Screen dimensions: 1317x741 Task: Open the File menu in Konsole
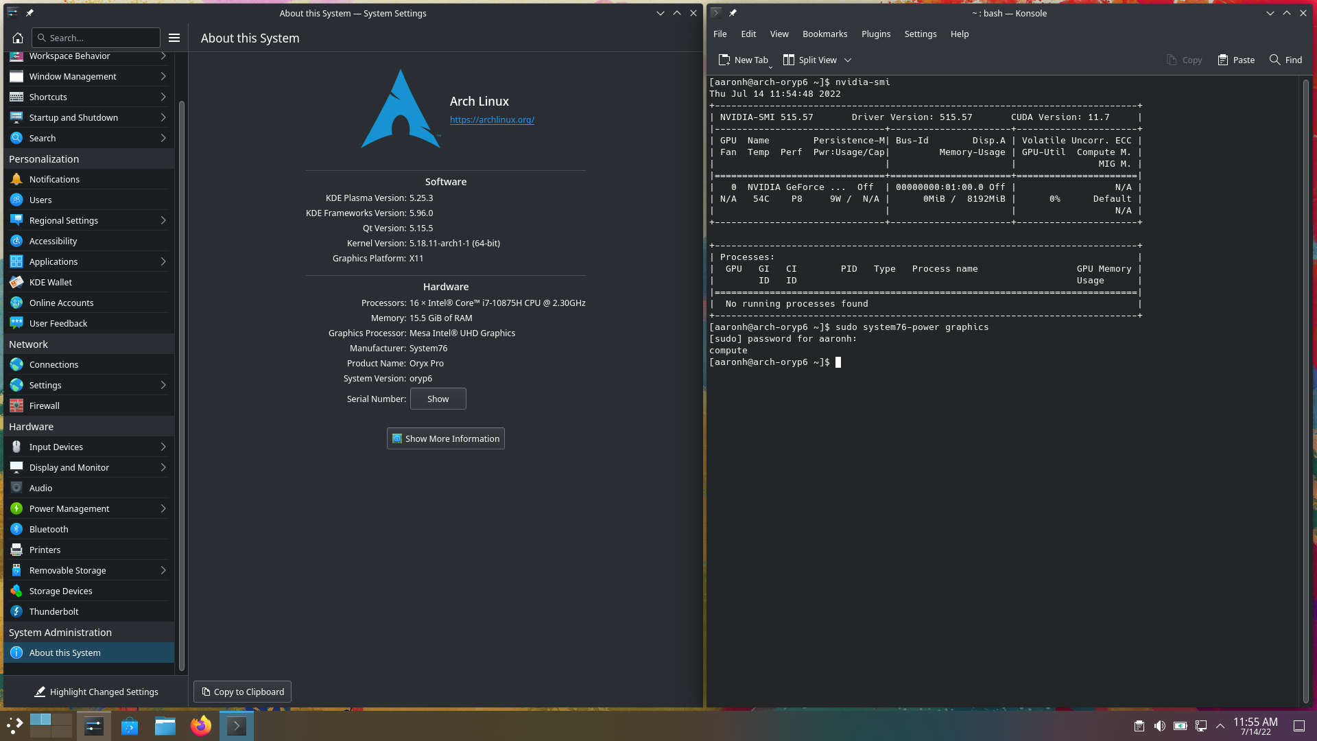tap(720, 34)
